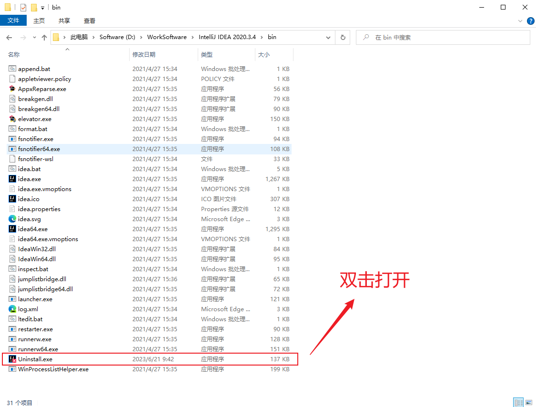Switch to large icons view mode
536x407 pixels.
click(528, 403)
